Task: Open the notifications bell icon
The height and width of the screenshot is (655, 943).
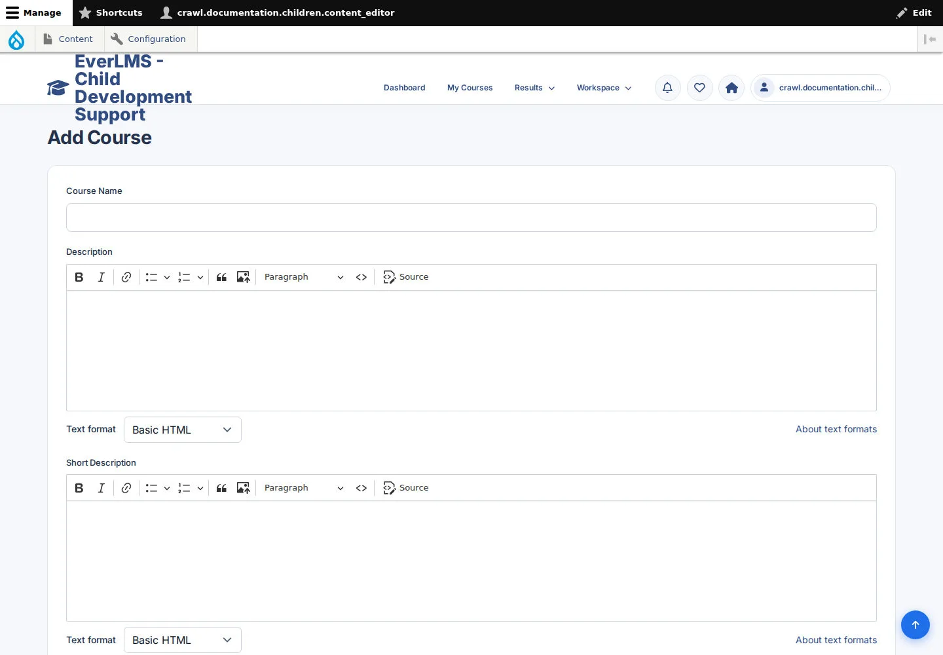Action: pyautogui.click(x=667, y=88)
